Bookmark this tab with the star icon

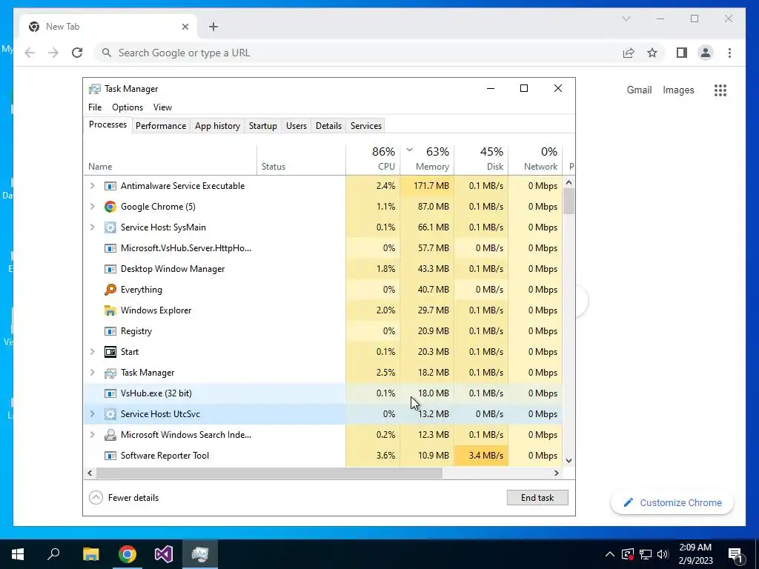pos(652,53)
